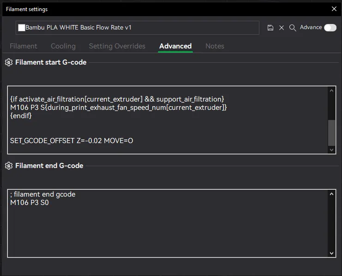Save the filament preset with the disk icon
The height and width of the screenshot is (276, 342).
click(x=270, y=28)
